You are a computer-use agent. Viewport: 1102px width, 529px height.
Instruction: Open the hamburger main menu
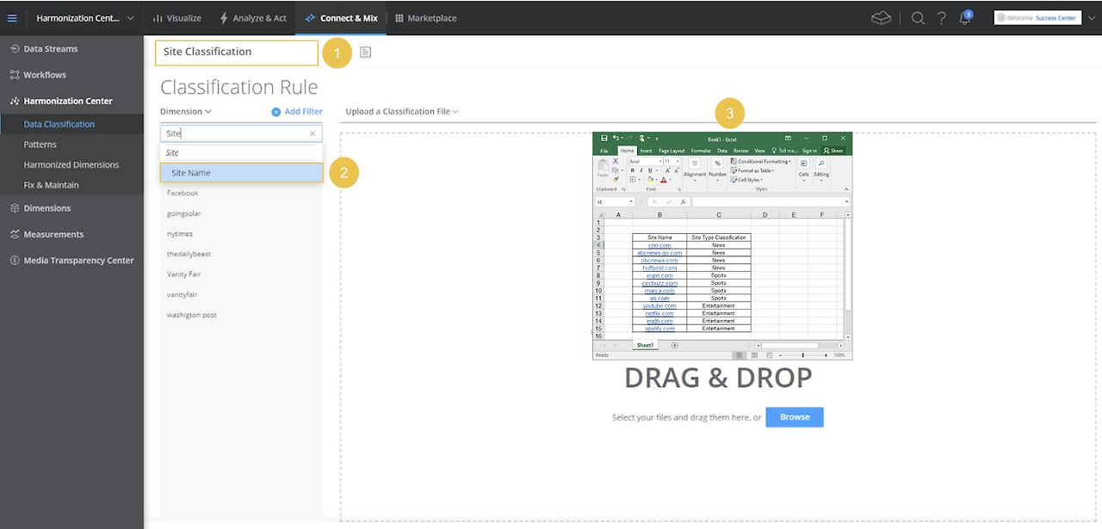[12, 18]
